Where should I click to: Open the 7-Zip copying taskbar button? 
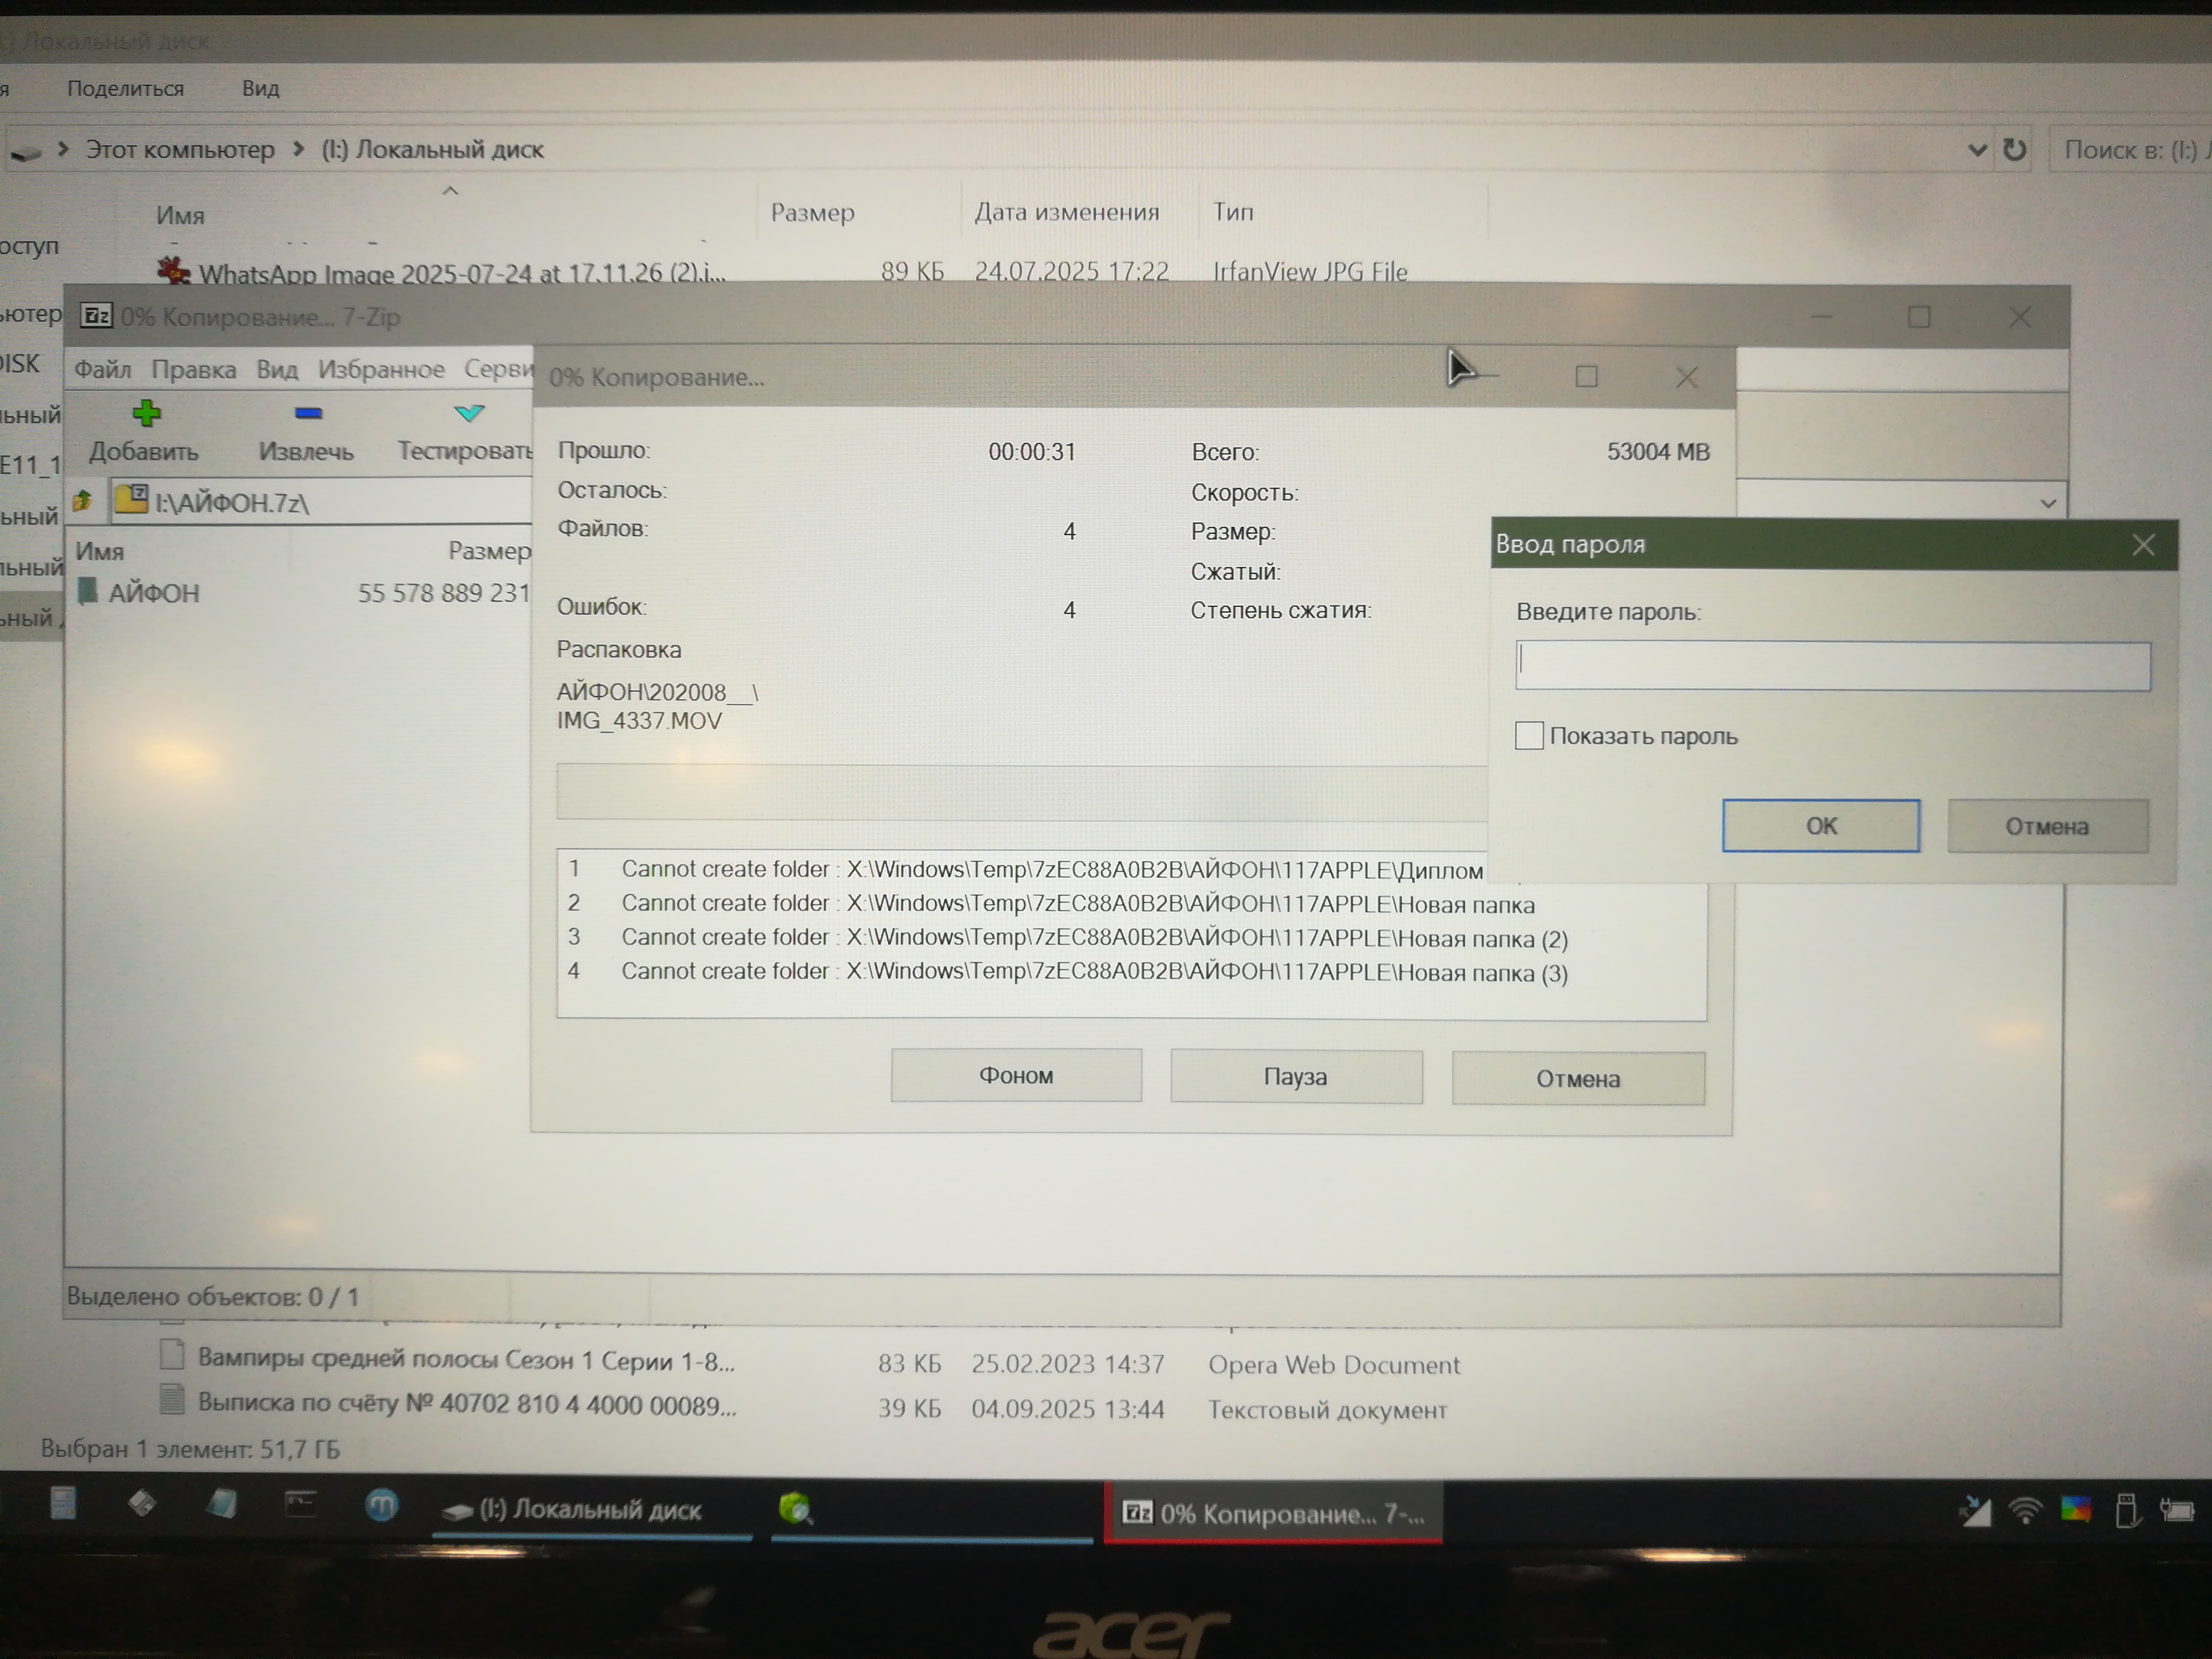coord(1272,1513)
